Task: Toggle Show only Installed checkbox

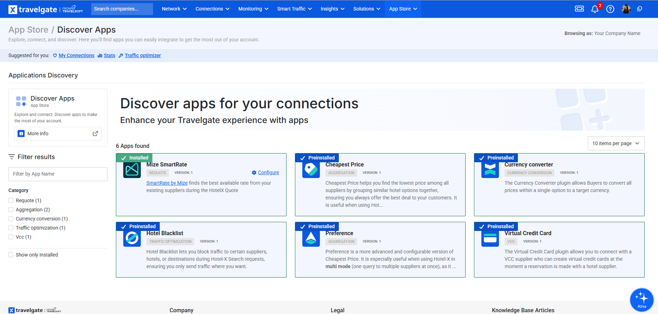Action: pyautogui.click(x=11, y=255)
